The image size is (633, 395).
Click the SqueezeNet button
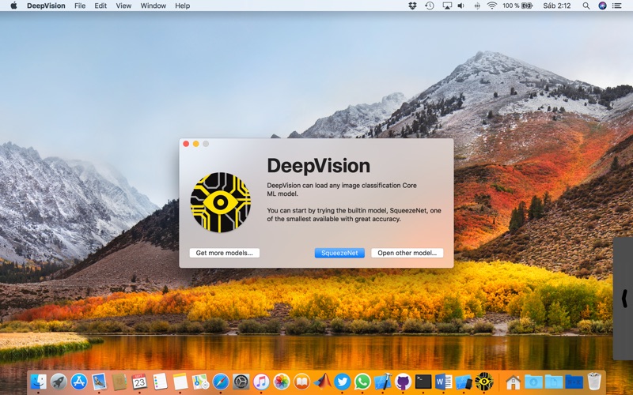point(339,253)
